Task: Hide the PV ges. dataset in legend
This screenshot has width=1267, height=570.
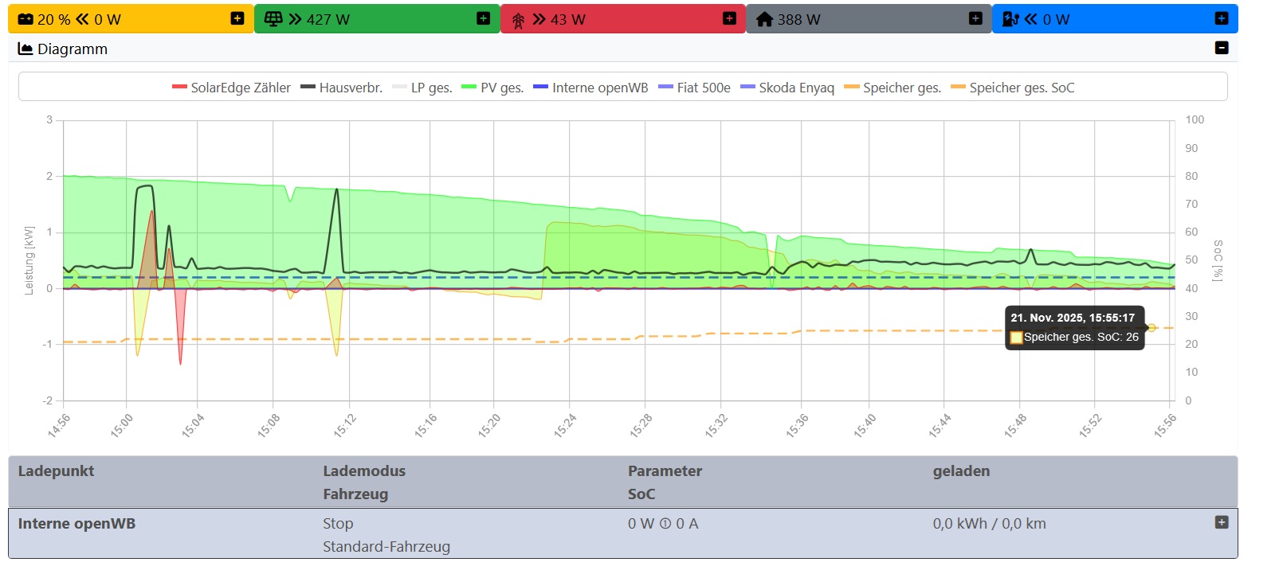Action: 492,88
